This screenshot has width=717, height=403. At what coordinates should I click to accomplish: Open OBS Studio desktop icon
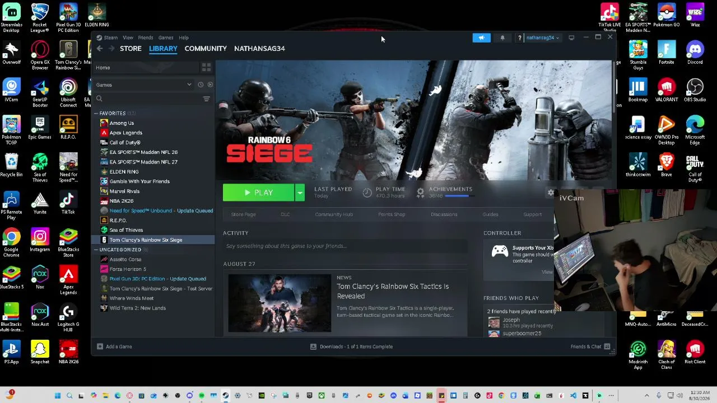click(x=695, y=91)
